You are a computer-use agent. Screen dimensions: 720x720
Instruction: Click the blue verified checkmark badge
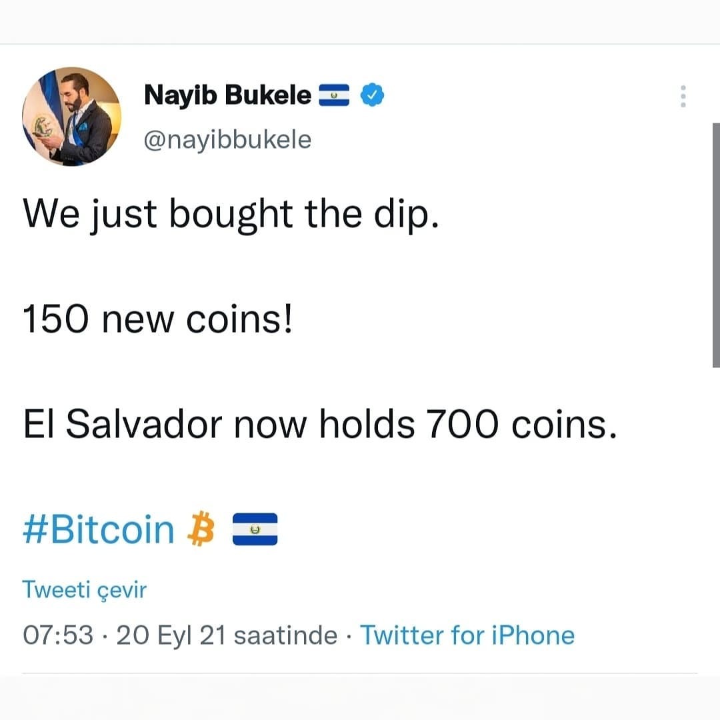click(373, 95)
